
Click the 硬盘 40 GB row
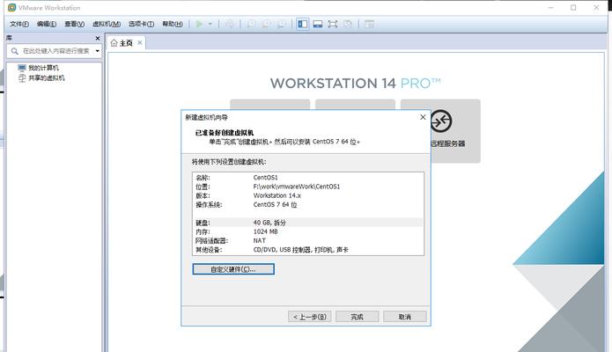click(x=308, y=223)
